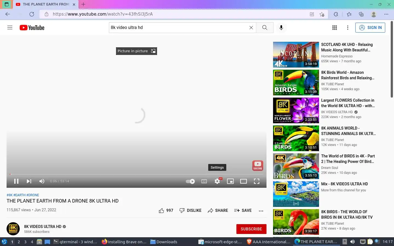Click the #DRONE hashtag

point(33,195)
